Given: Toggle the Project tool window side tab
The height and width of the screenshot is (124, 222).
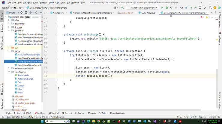Looking at the screenshot, I should [2, 14].
